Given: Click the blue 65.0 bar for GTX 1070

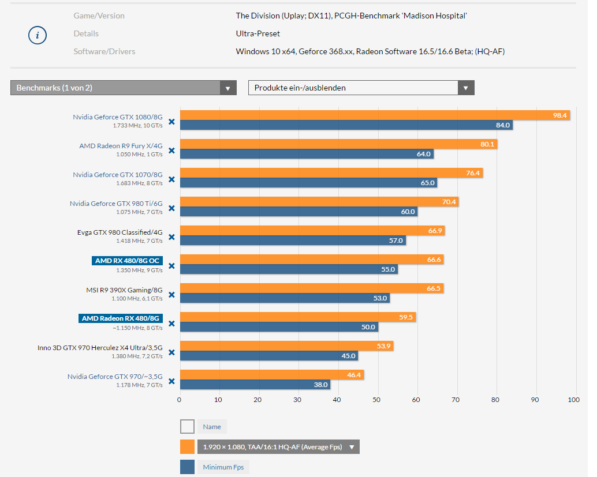Looking at the screenshot, I should (309, 183).
